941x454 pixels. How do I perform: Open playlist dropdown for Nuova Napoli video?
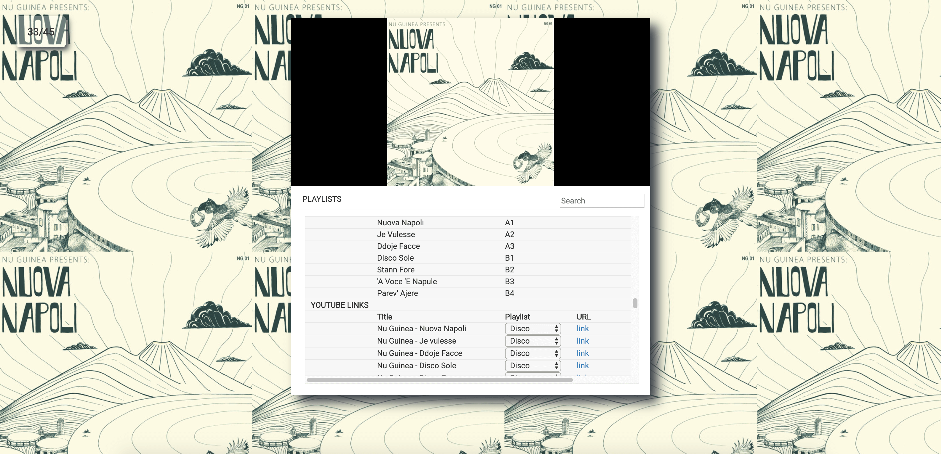(533, 328)
